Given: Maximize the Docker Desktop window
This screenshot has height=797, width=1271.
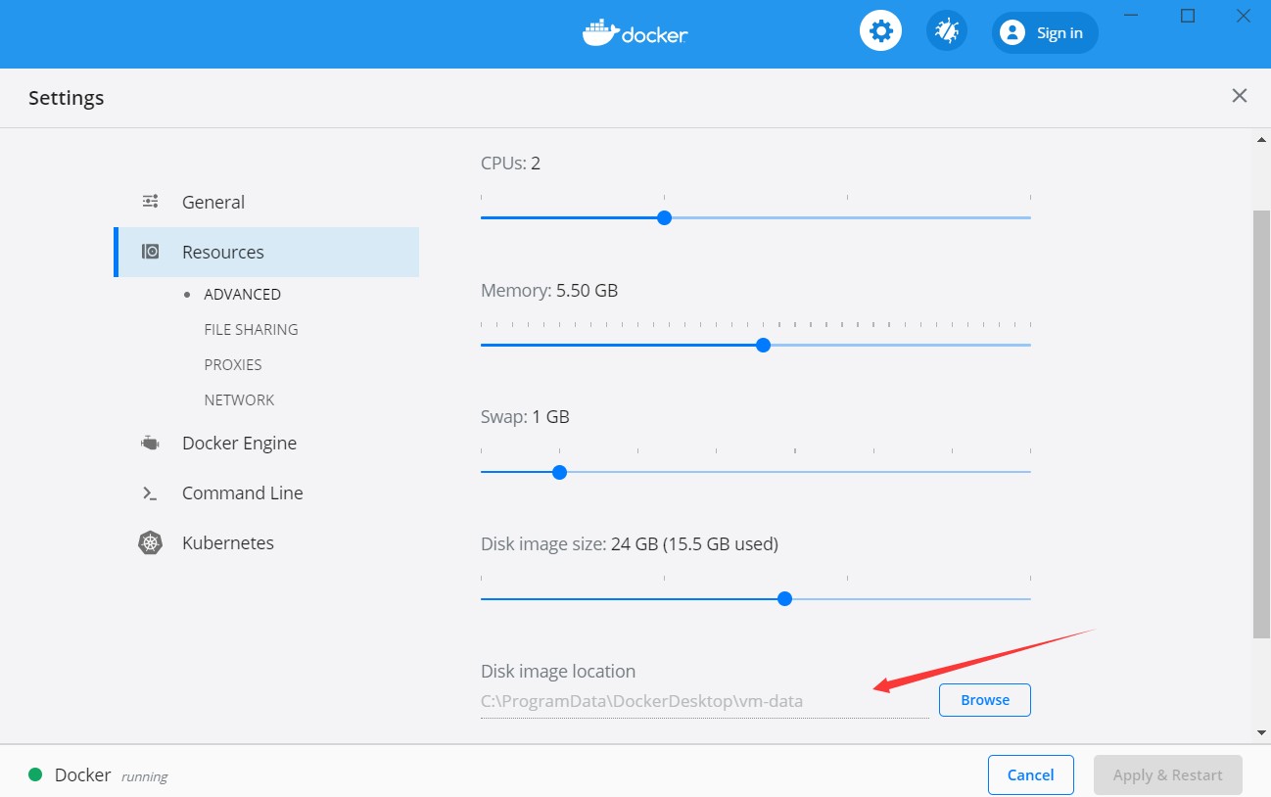Looking at the screenshot, I should 1188,16.
